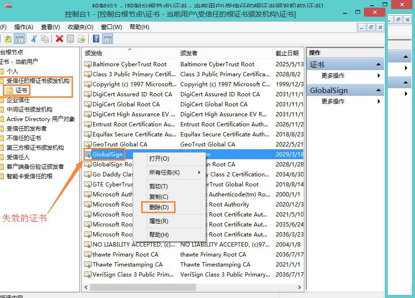Click the Entrust Root Certification icon
The height and width of the screenshot is (298, 415).
pyautogui.click(x=88, y=124)
